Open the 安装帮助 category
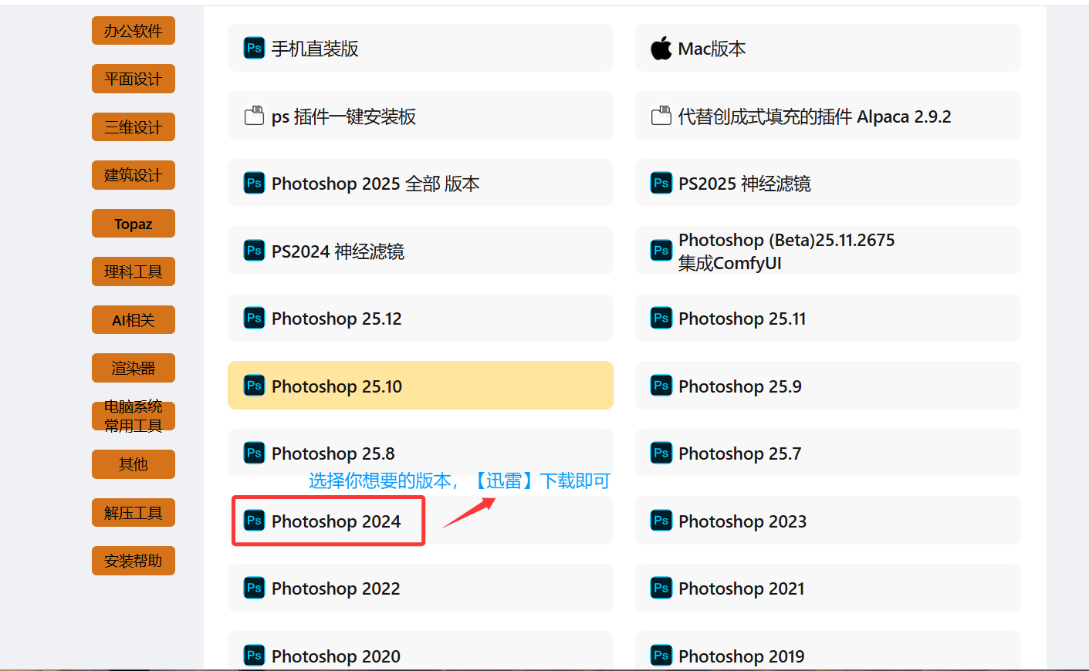1089x671 pixels. pos(134,561)
